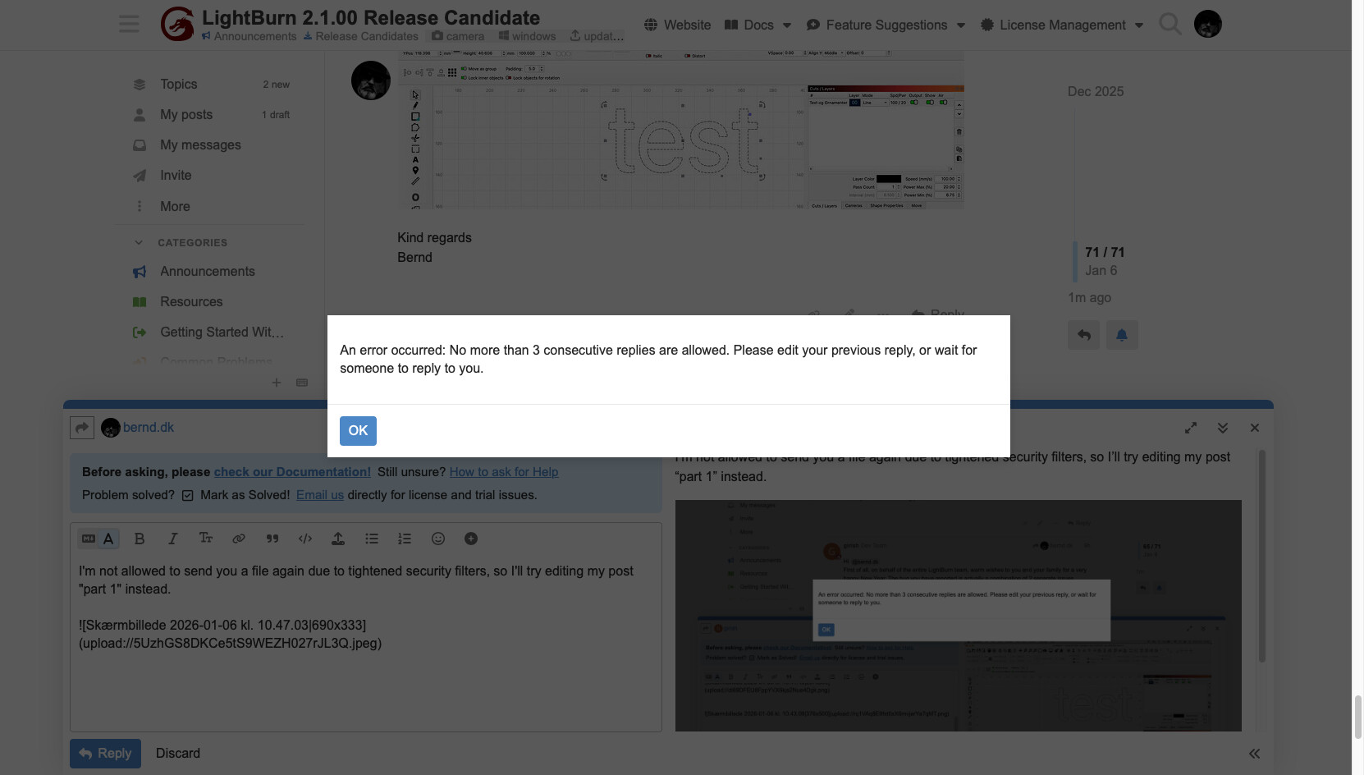Toggle the composer to full screen
The width and height of the screenshot is (1364, 775).
(1191, 428)
